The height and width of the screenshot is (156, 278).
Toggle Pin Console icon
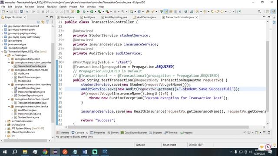click(x=244, y=133)
